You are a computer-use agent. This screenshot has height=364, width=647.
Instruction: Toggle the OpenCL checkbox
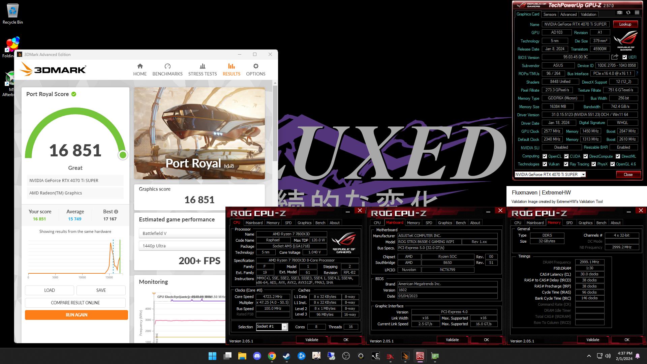(545, 156)
